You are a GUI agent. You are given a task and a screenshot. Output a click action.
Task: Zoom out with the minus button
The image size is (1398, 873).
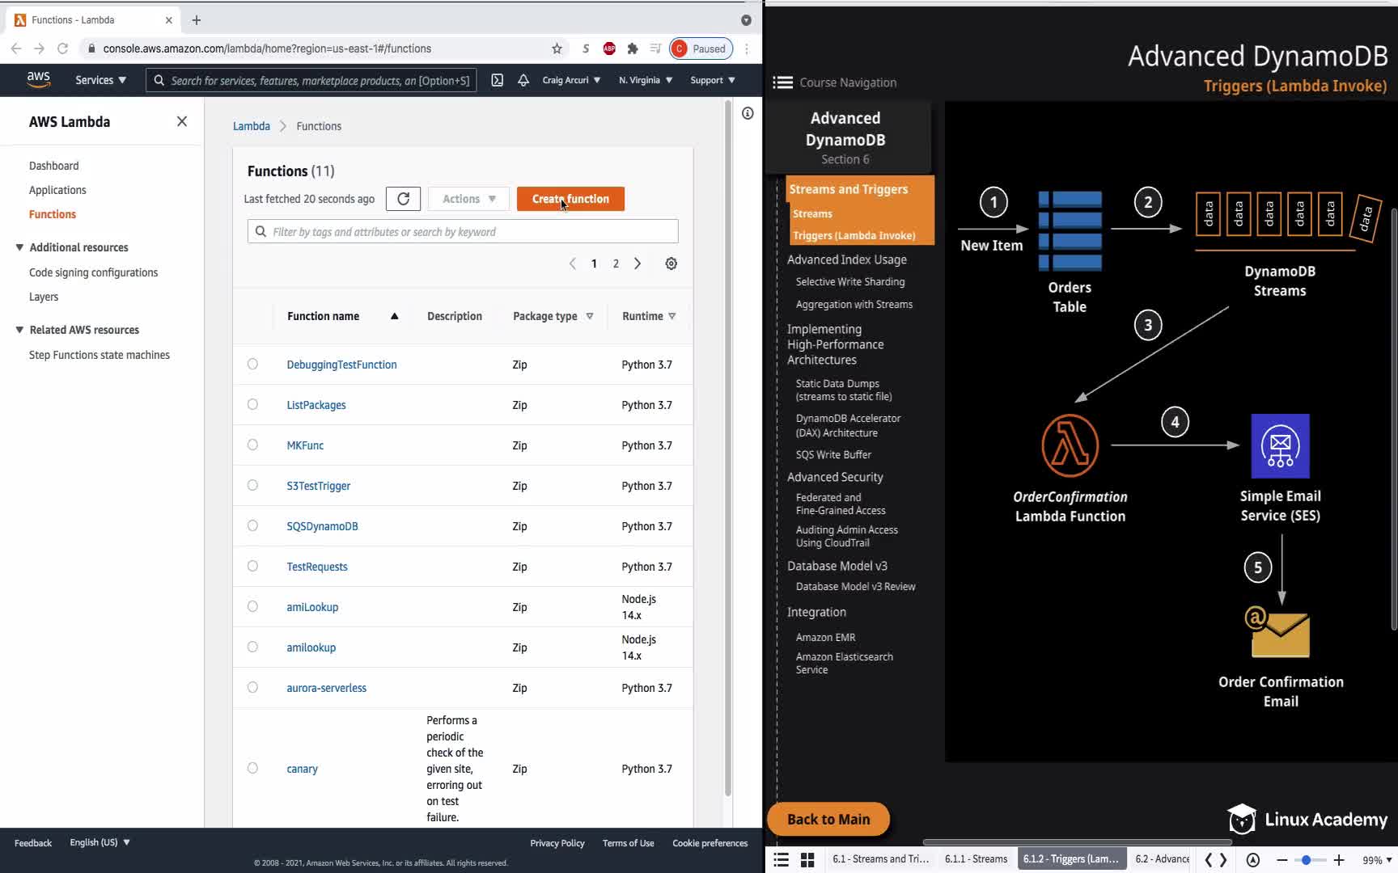tap(1281, 860)
